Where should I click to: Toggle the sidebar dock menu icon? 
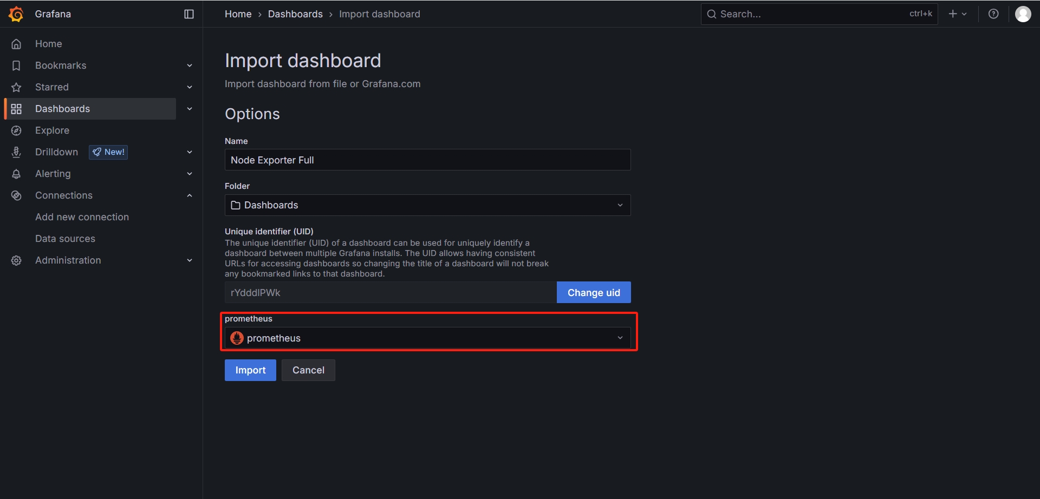click(x=189, y=14)
